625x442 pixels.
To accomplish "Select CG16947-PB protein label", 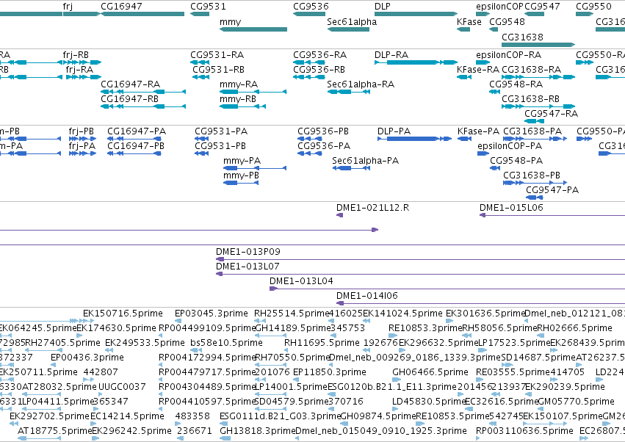I will point(136,146).
